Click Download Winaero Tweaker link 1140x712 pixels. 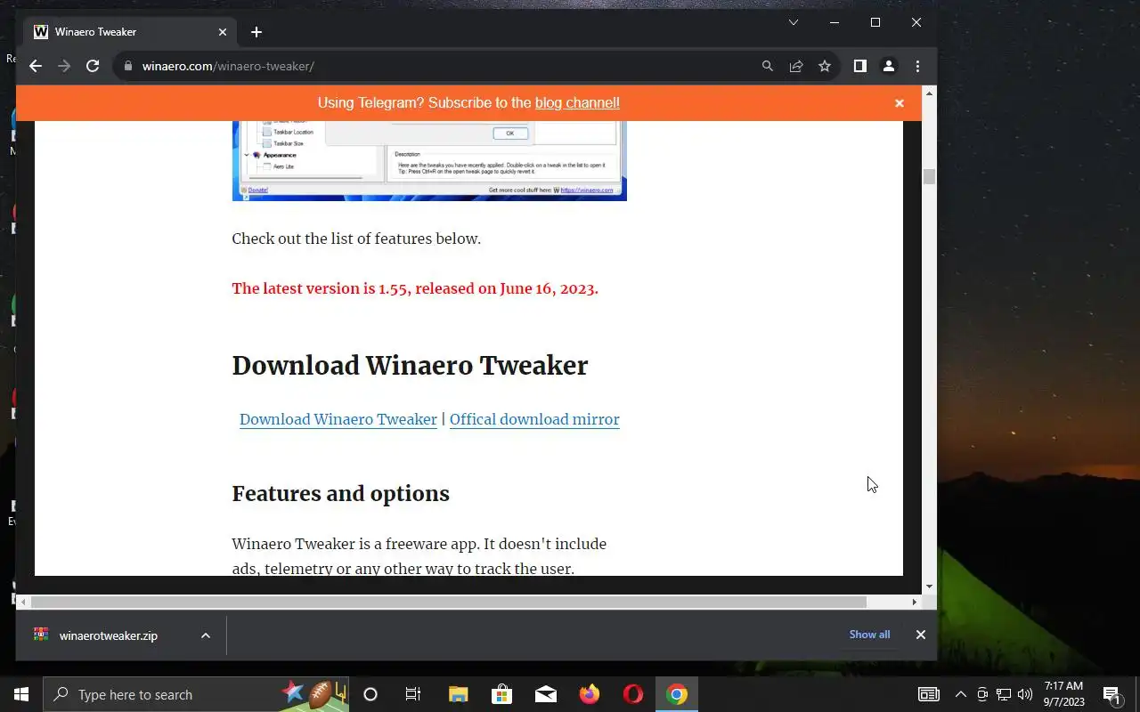[338, 419]
